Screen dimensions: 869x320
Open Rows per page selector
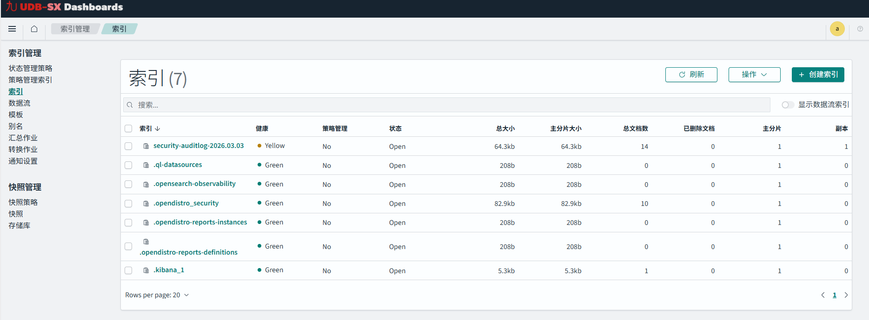coord(157,295)
